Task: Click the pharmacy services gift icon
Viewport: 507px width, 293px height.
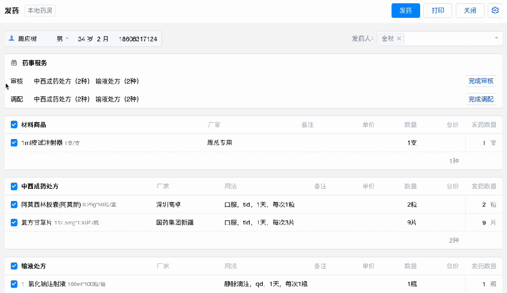Action: (x=14, y=63)
